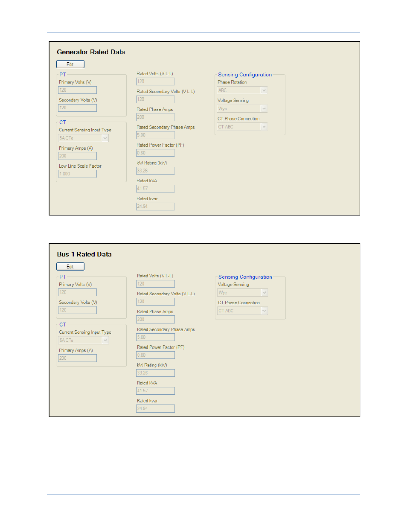Image resolution: width=407 pixels, height=527 pixels.
Task: Click Bus 1 PT Secondary Volts field
Action: pyautogui.click(x=78, y=310)
